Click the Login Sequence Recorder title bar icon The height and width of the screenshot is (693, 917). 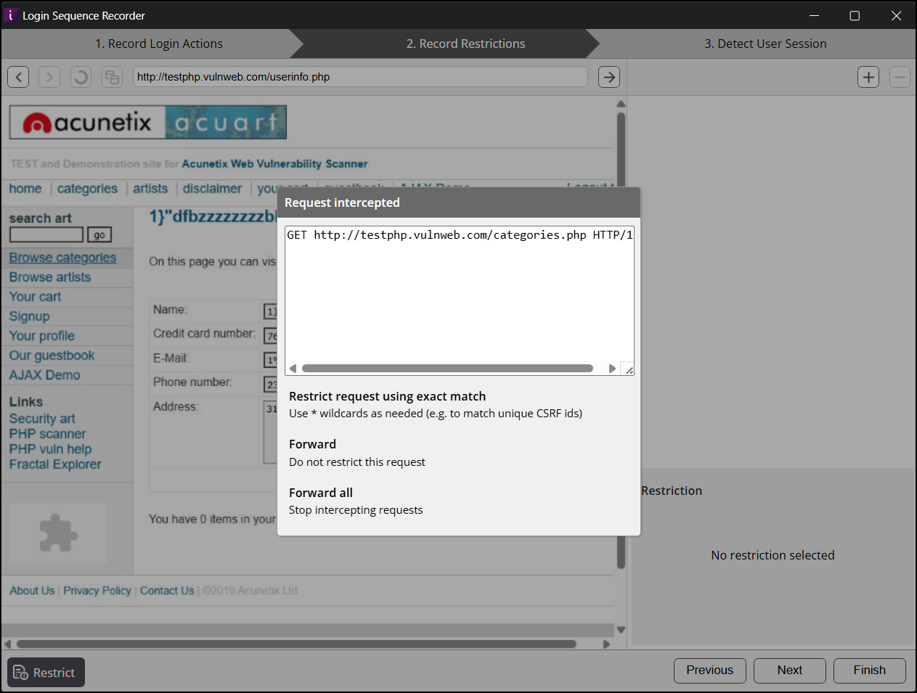tap(11, 15)
